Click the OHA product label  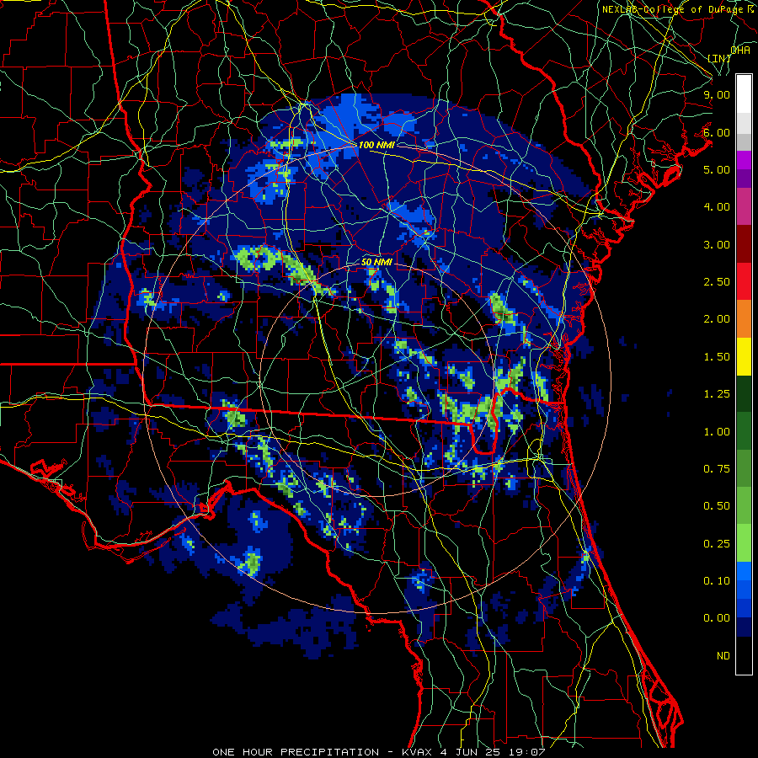tap(740, 50)
